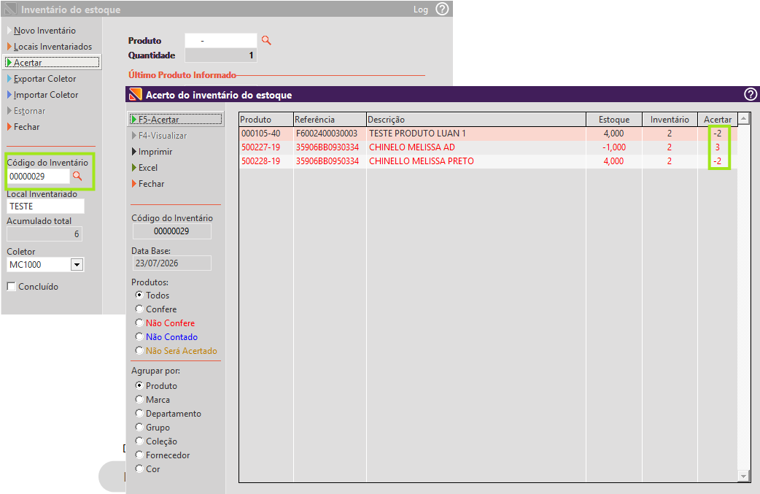Select the Não Será Acertado radio button
The width and height of the screenshot is (760, 494).
pyautogui.click(x=139, y=350)
